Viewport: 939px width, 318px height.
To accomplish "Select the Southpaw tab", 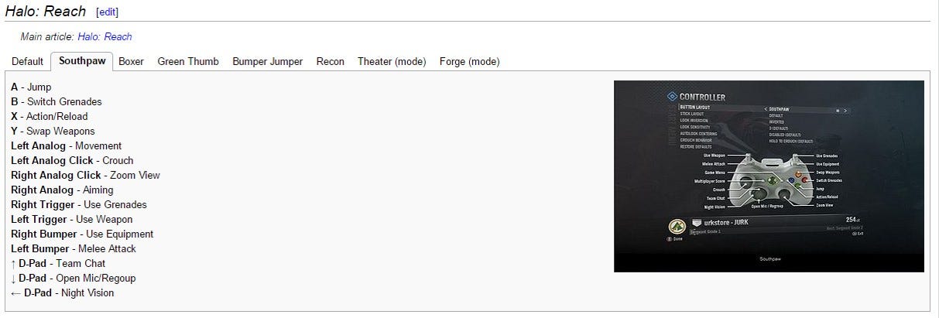I will point(82,62).
